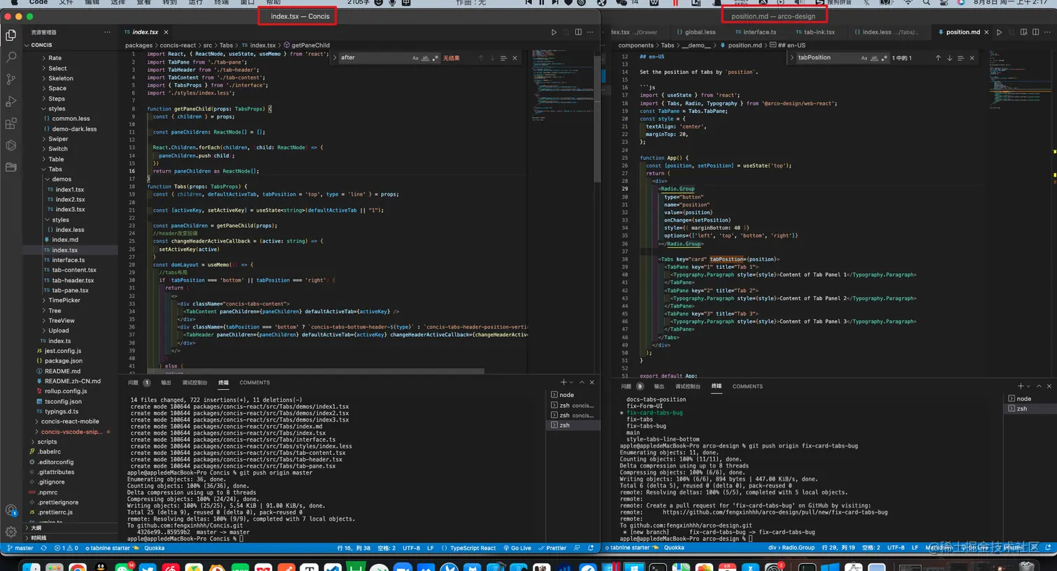1057x571 pixels.
Task: Open Run and Debug view
Action: [x=11, y=101]
